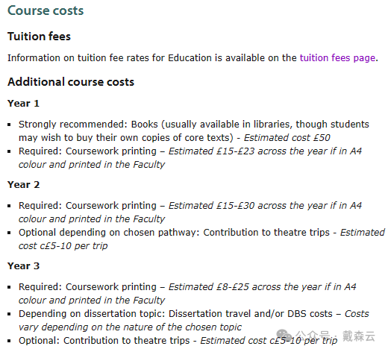Image resolution: width=388 pixels, height=352 pixels.
Task: Click the Dissertation travel and/or DBS costs text
Action: point(251,314)
